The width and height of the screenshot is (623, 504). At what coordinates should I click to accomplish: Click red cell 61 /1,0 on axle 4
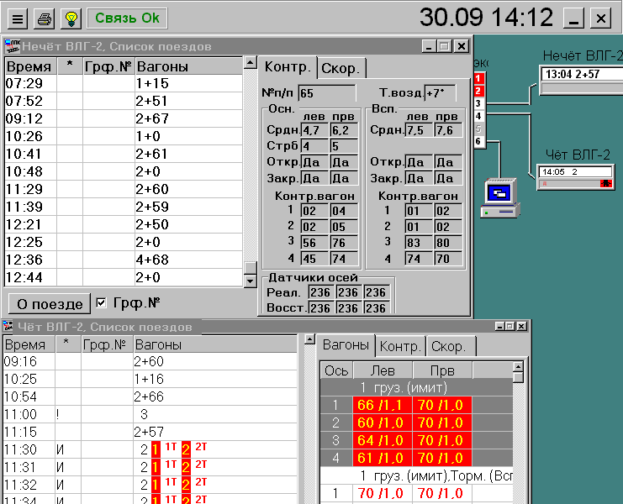(x=383, y=458)
